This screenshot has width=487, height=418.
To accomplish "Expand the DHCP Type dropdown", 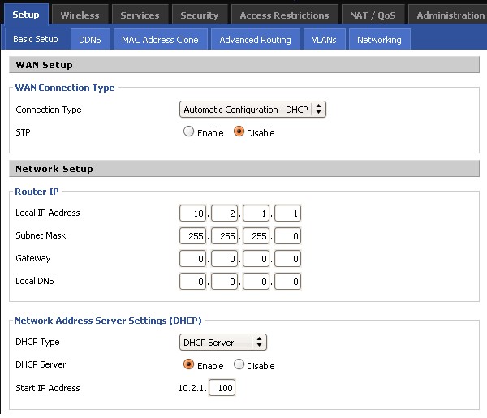I will tap(223, 343).
